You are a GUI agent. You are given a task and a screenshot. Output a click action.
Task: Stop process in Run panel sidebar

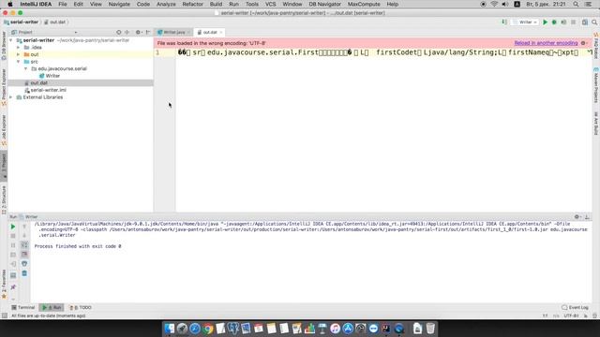(x=13, y=236)
